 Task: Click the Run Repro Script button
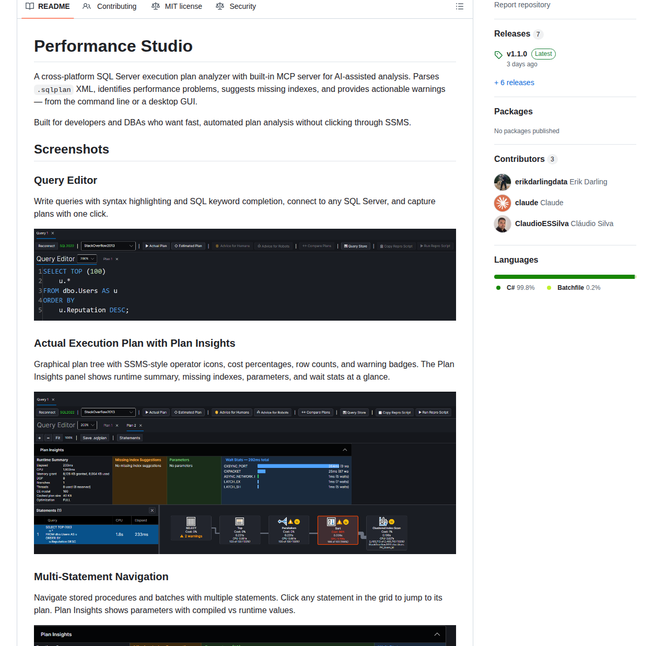[x=433, y=412]
